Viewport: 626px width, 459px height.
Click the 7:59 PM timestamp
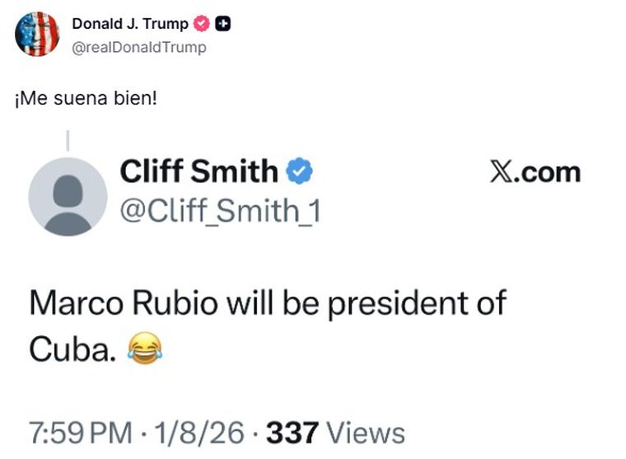click(80, 433)
